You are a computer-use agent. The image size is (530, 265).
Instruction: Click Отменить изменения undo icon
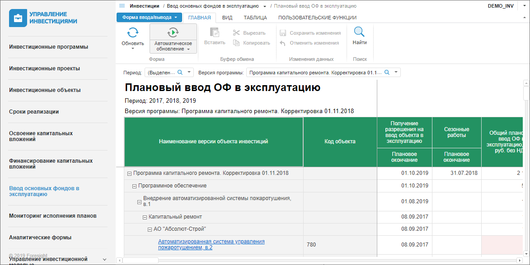tap(283, 43)
